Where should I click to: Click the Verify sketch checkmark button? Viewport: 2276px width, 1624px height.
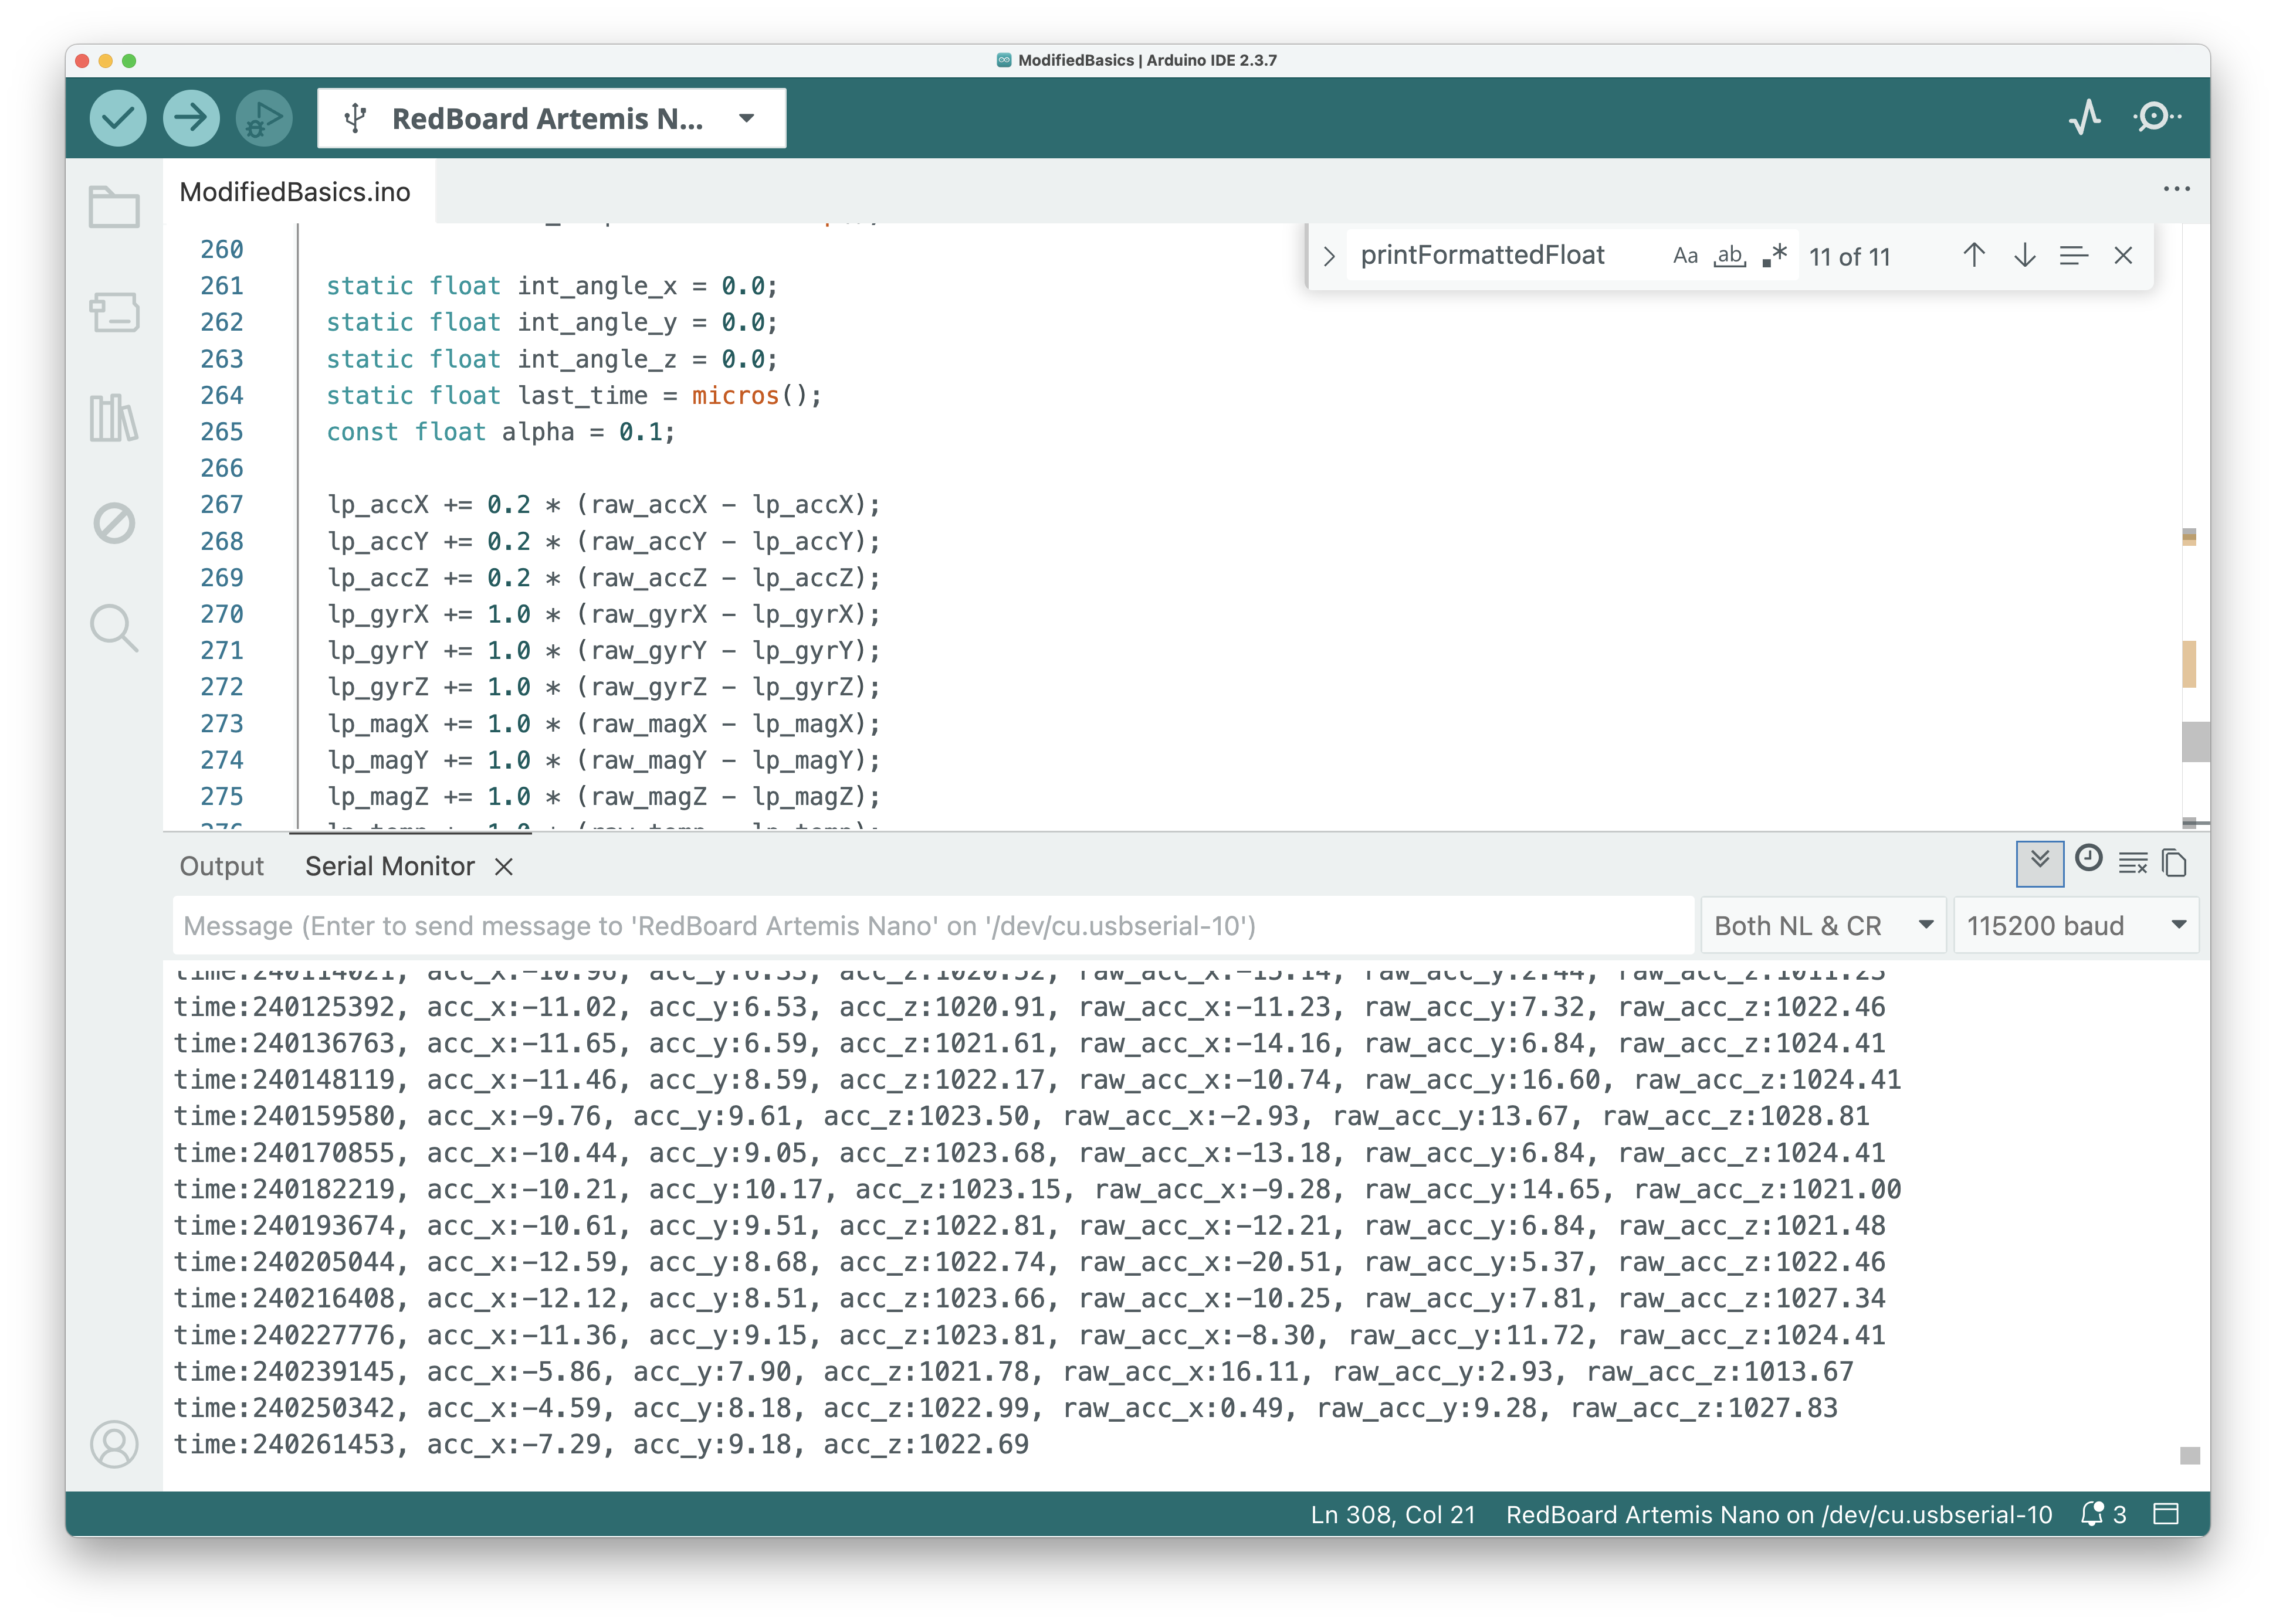point(117,117)
